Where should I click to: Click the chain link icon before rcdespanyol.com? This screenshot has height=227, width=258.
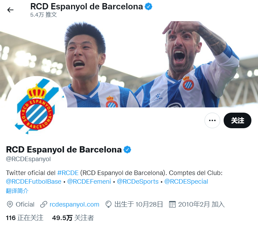(44, 204)
